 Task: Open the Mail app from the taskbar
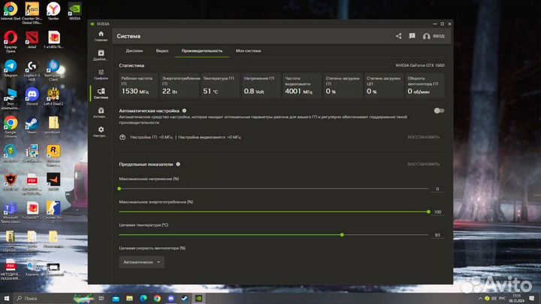point(116,298)
